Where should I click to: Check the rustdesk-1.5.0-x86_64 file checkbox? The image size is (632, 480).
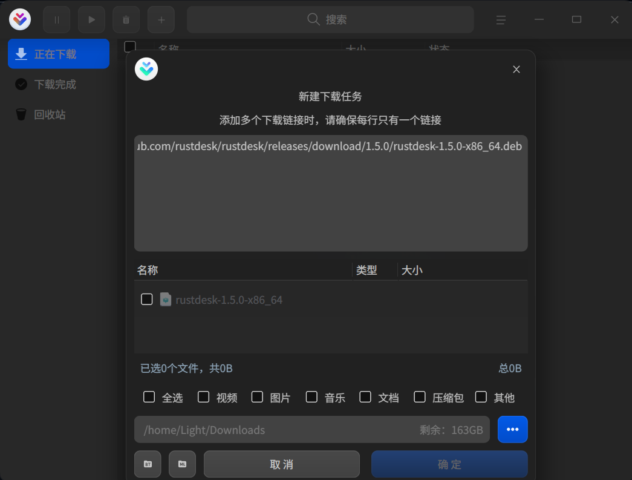147,299
